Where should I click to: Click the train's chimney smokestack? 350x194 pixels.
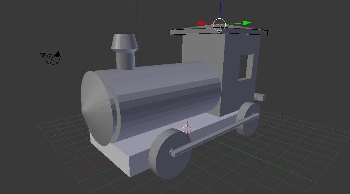(125, 51)
